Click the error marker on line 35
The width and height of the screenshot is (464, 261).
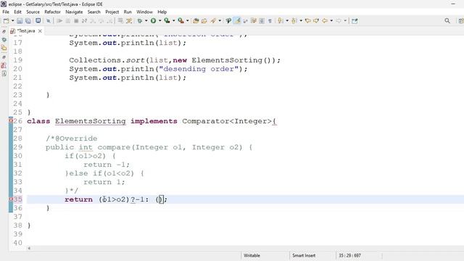(x=11, y=199)
